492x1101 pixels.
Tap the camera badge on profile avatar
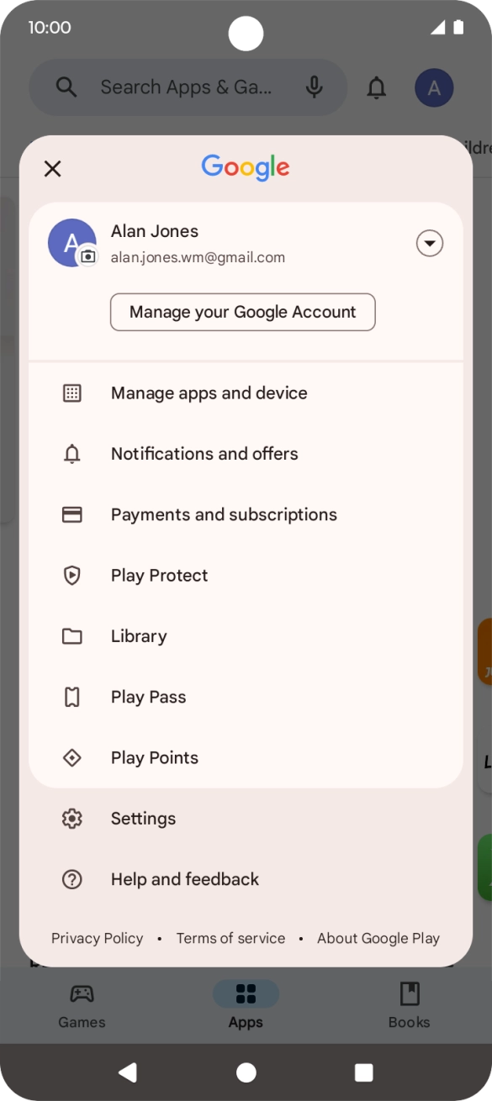point(88,256)
